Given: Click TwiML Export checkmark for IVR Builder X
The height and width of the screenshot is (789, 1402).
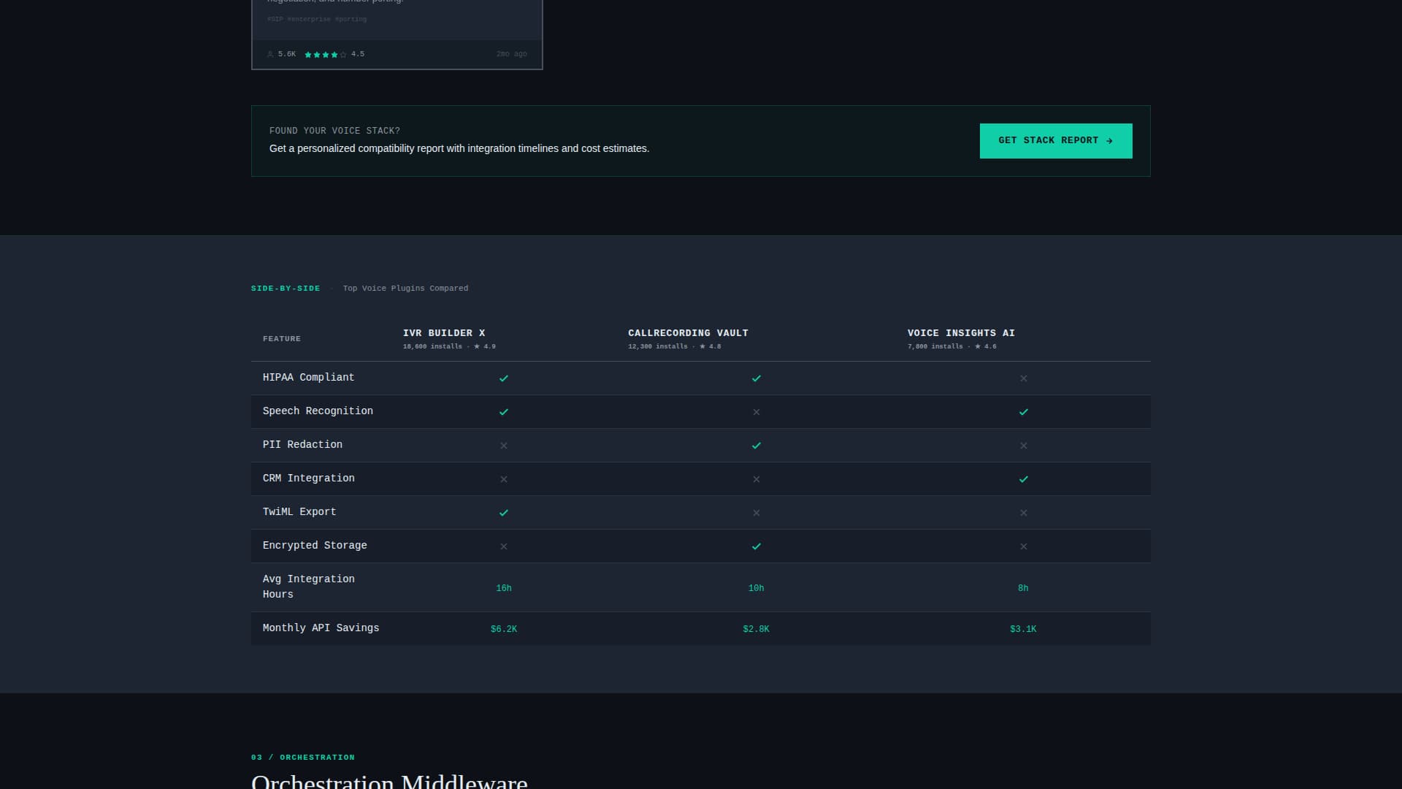Looking at the screenshot, I should tap(504, 513).
